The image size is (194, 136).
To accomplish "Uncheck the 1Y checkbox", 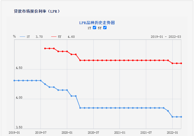I will click(94, 28).
